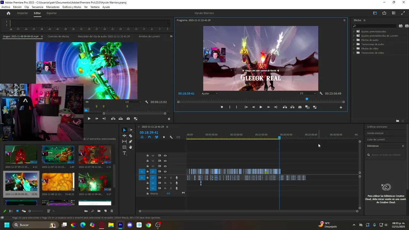Select the Type tool
The image size is (409, 230).
click(124, 153)
